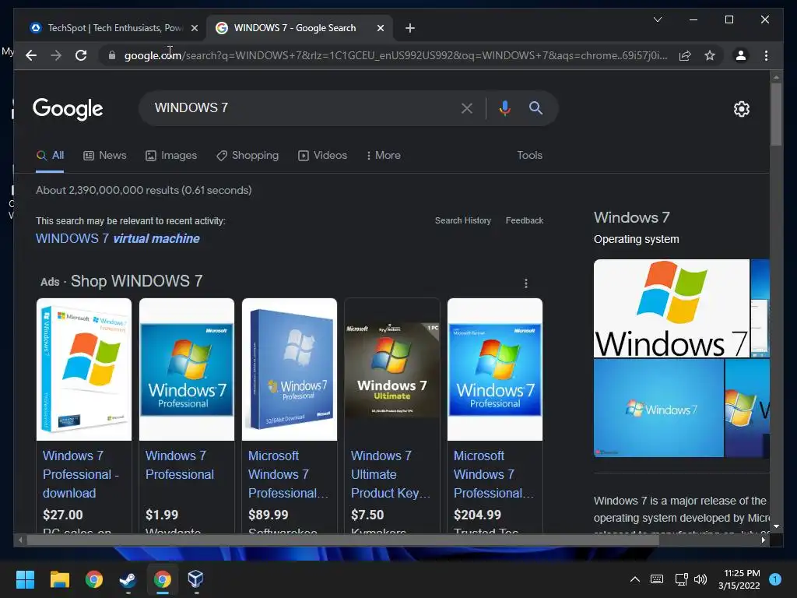Screen dimensions: 797x598
Task: Click the Windows 7 Ultimate product image
Action: click(x=392, y=369)
